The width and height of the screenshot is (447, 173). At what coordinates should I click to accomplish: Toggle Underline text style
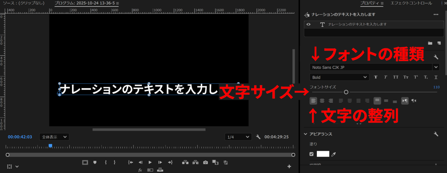[x=436, y=77]
